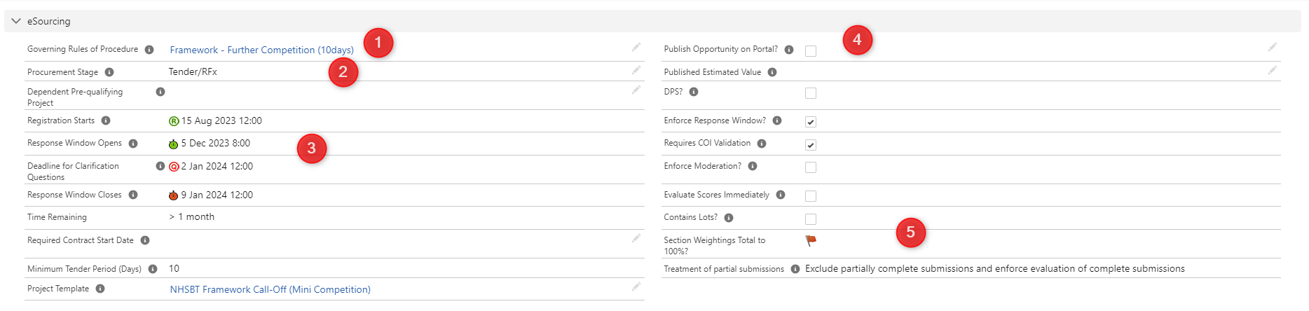
Task: Click info icon next to Response Window Opens
Action: [133, 144]
